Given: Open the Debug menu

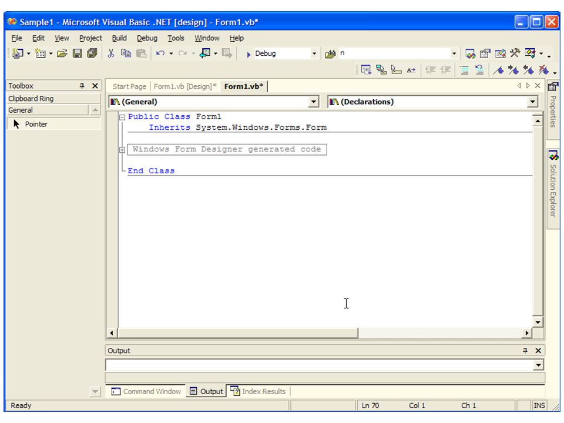Looking at the screenshot, I should pos(147,38).
